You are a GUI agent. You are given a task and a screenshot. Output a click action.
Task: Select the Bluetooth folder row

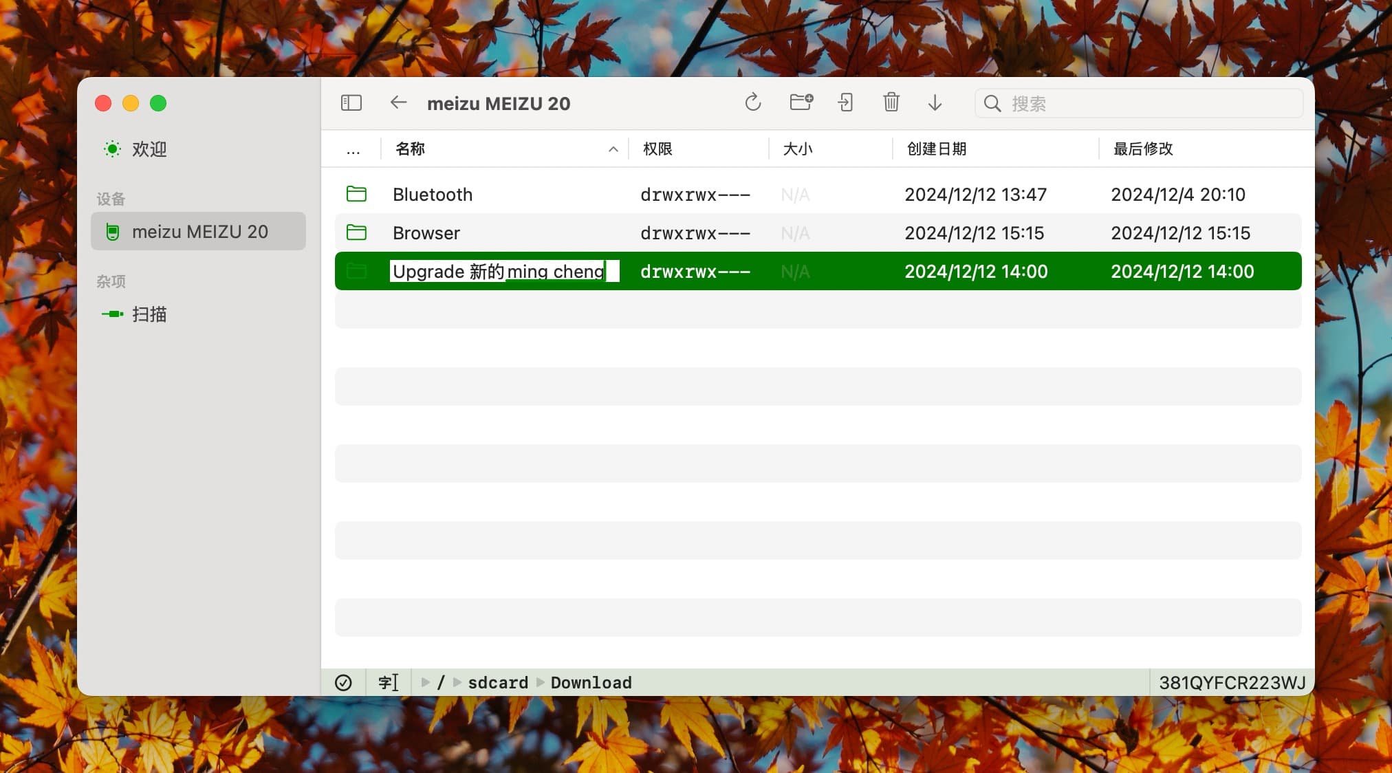[433, 195]
